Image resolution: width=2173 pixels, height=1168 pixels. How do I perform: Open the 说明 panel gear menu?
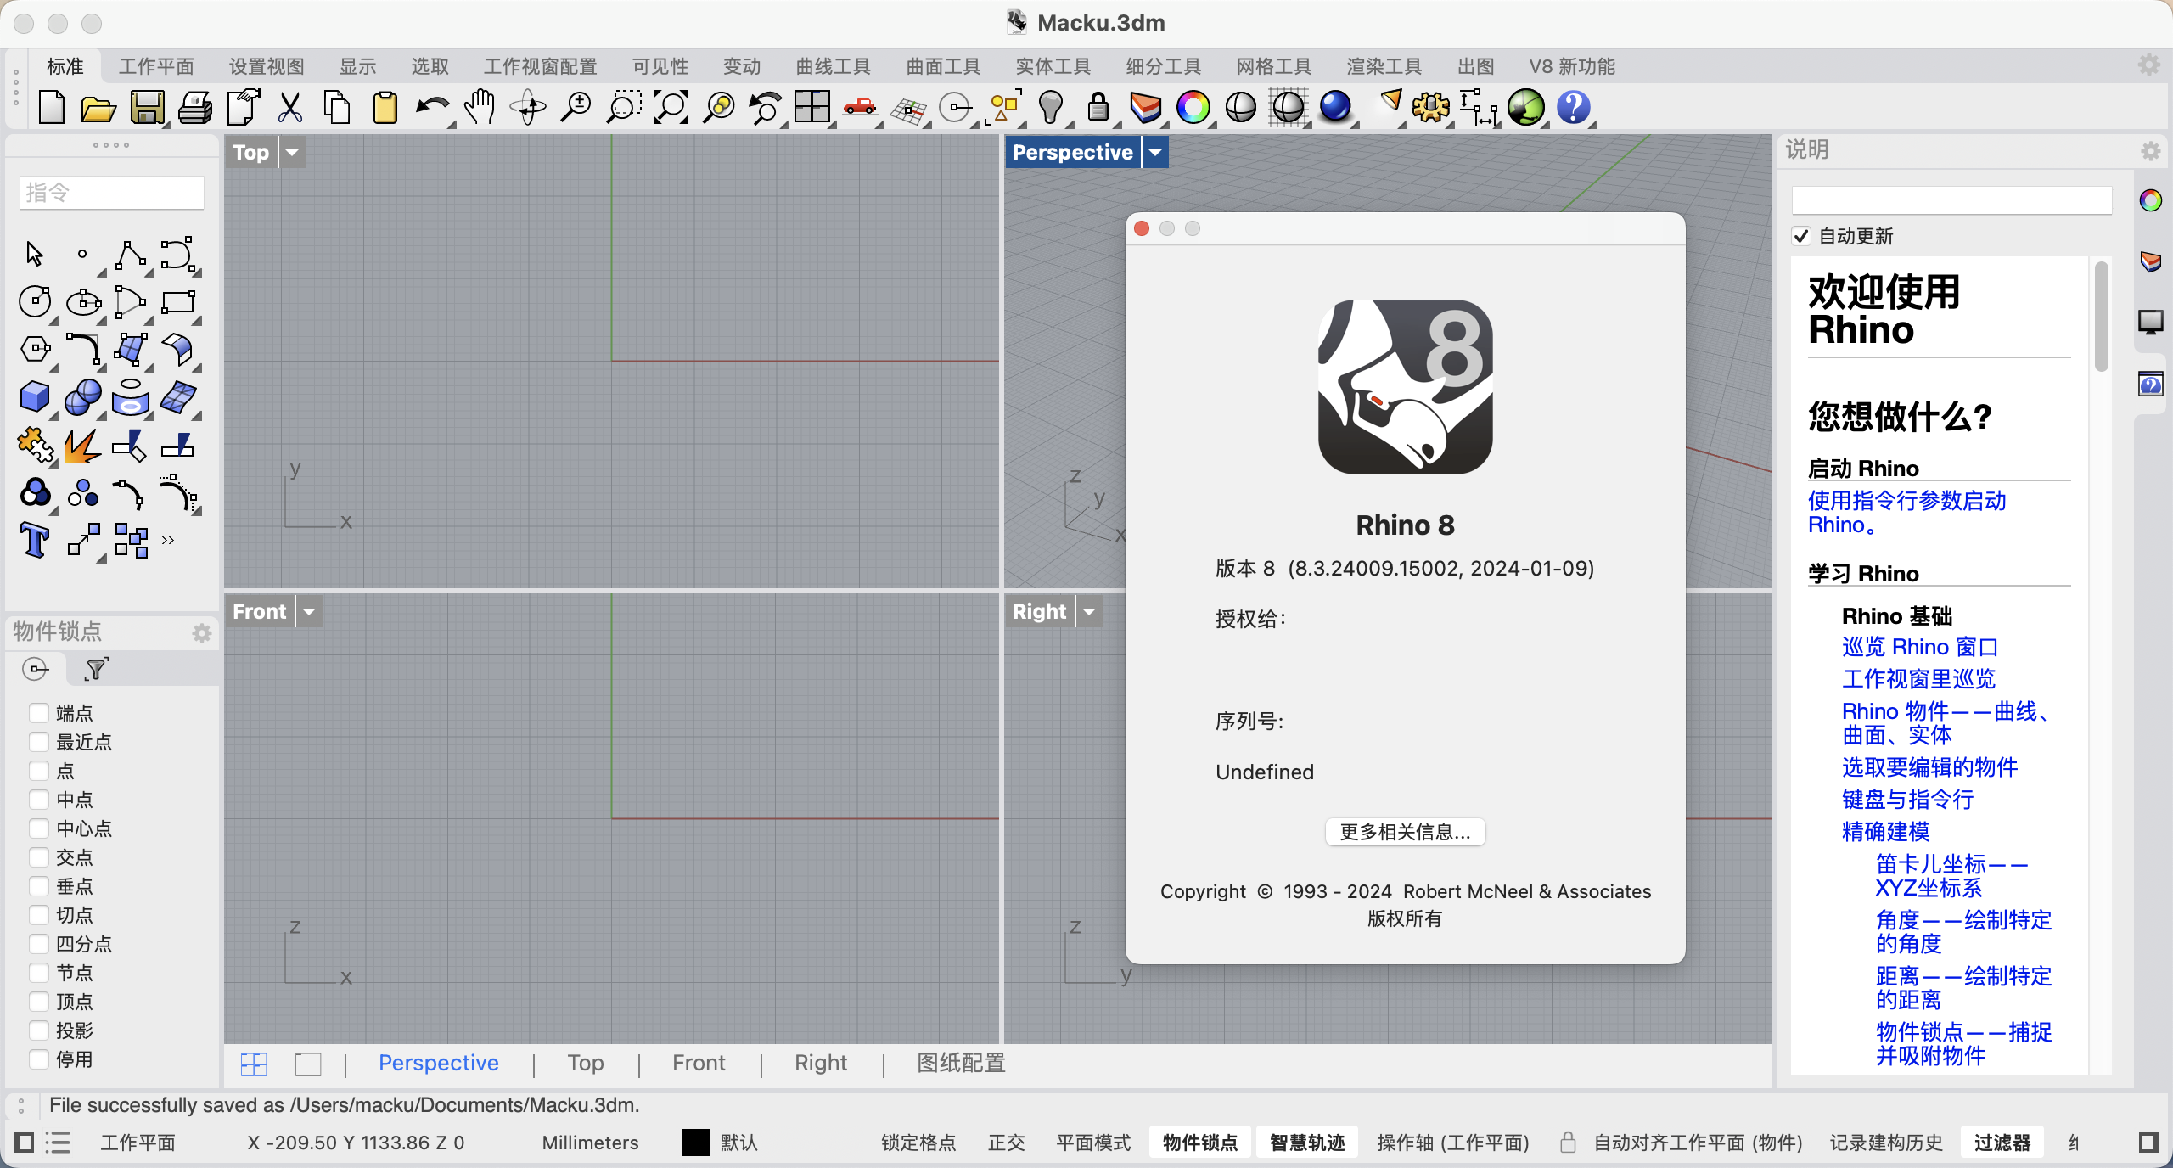click(x=2150, y=151)
